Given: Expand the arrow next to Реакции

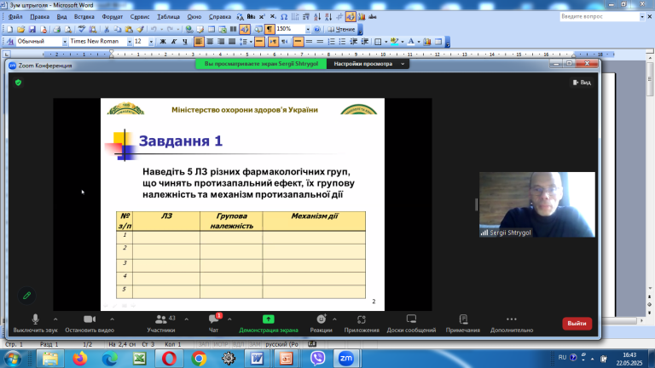Looking at the screenshot, I should click(334, 319).
